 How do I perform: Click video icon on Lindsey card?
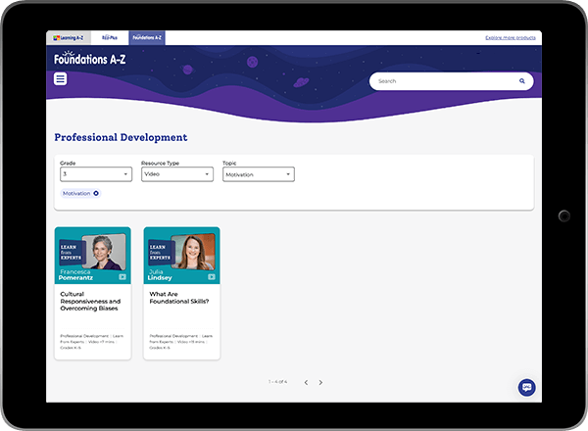click(x=212, y=277)
